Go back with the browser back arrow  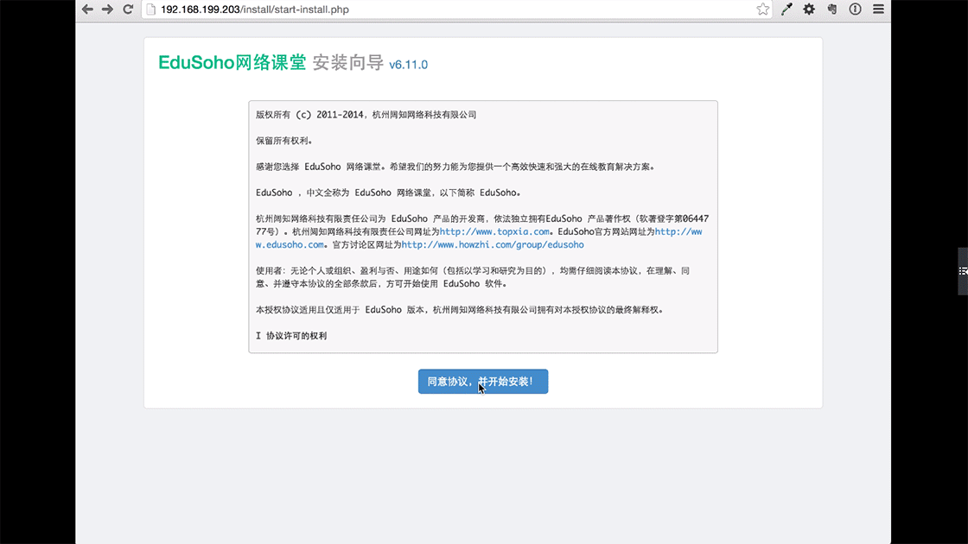coord(87,9)
